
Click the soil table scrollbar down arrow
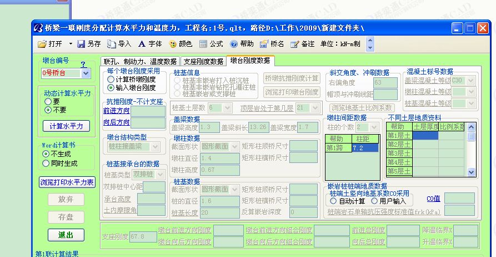click(471, 172)
